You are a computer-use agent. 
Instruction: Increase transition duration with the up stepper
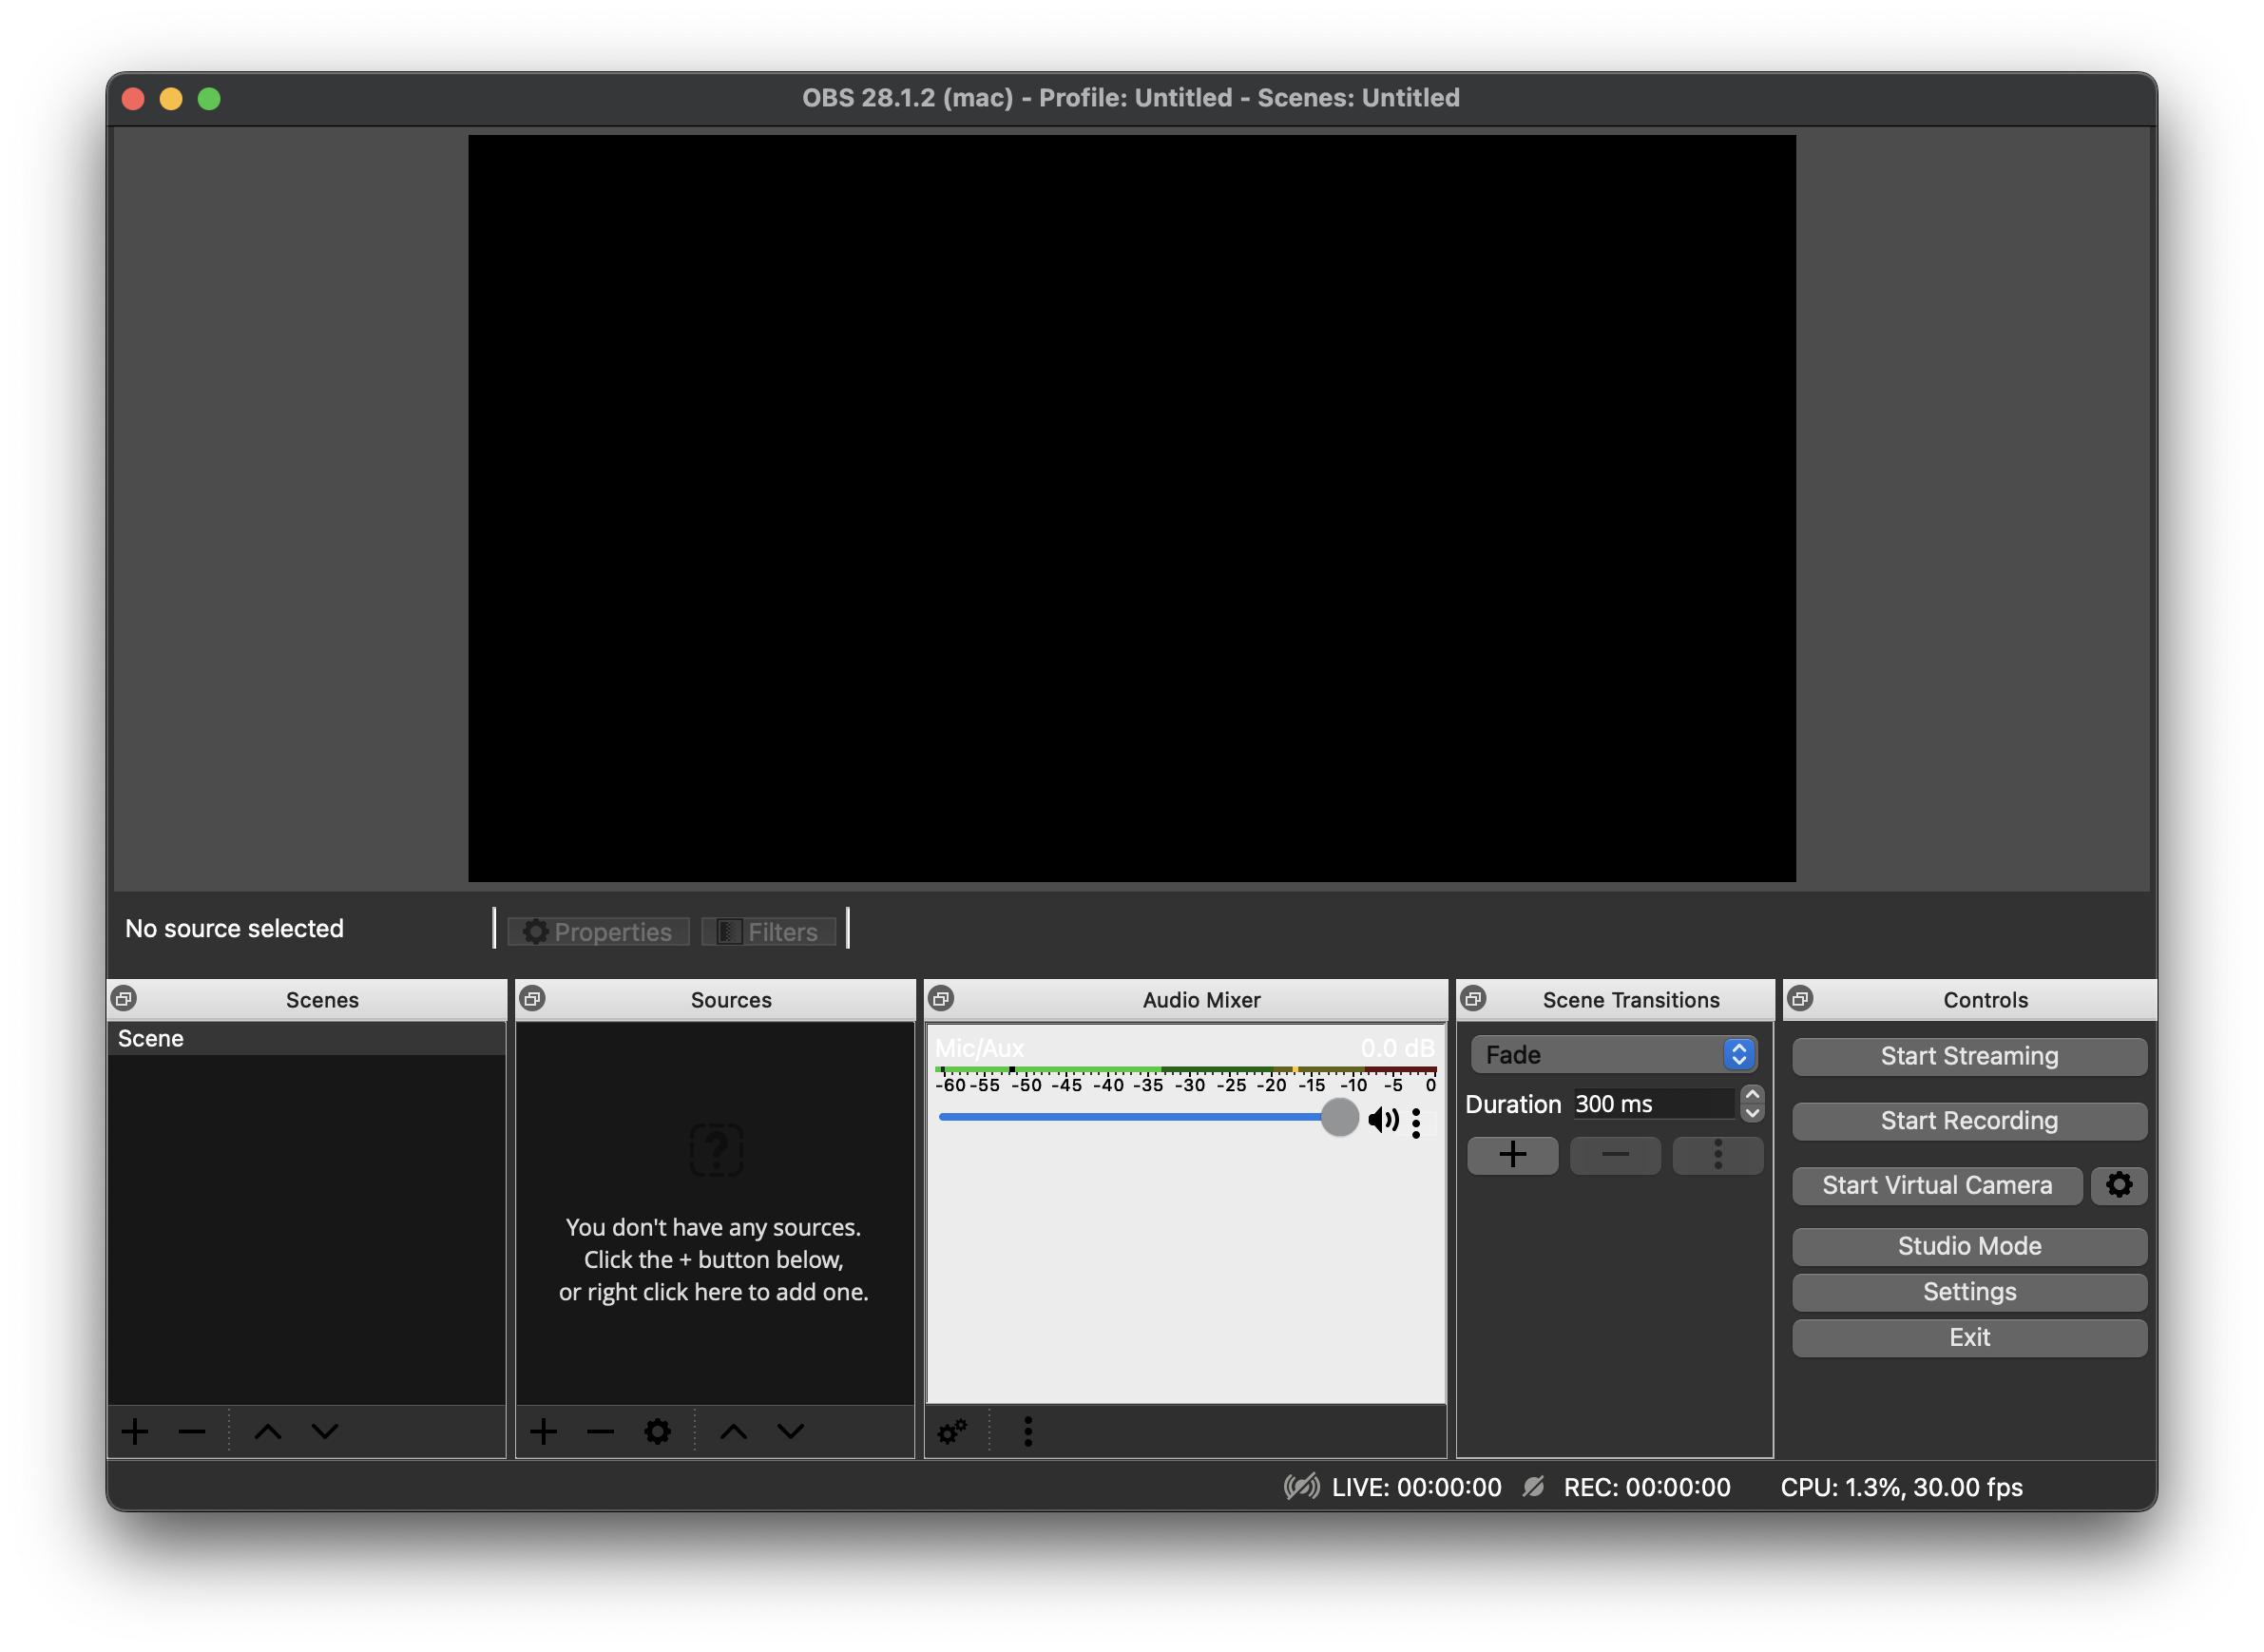1752,1095
